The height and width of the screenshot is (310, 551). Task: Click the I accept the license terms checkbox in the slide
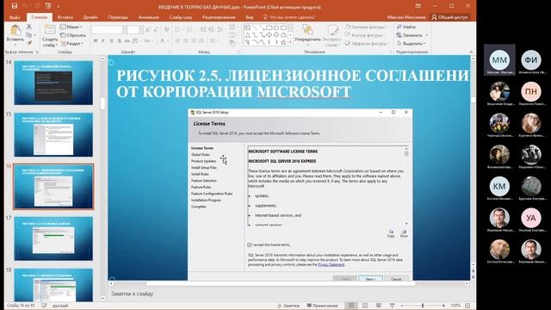click(250, 245)
